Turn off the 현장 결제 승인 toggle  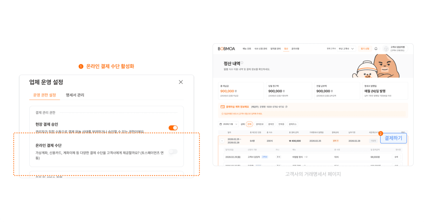(x=173, y=128)
